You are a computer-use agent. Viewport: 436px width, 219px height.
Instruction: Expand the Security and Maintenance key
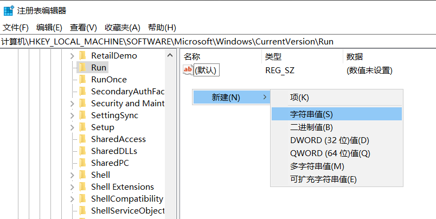(72, 103)
